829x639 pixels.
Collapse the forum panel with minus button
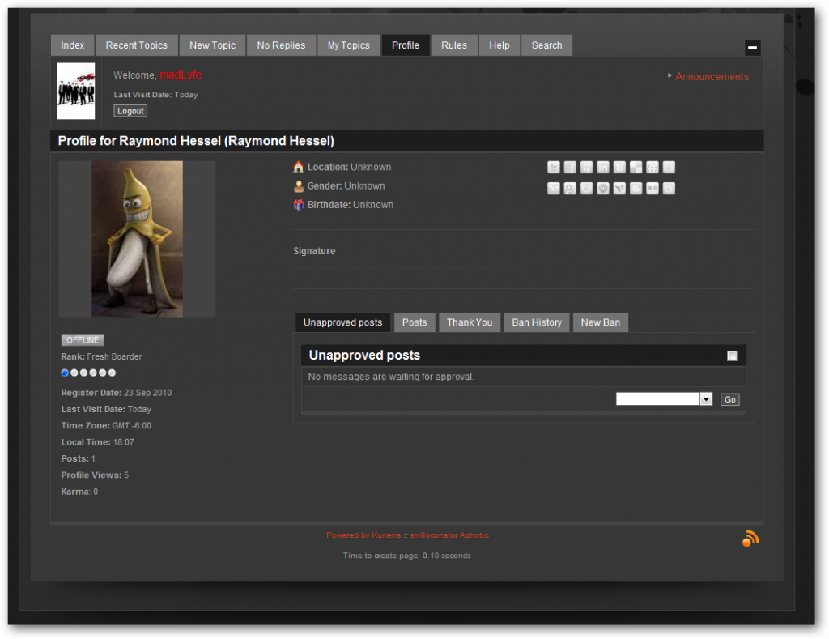coord(752,48)
